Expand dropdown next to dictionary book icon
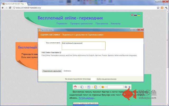This screenshot has width=169, height=106. (106, 87)
